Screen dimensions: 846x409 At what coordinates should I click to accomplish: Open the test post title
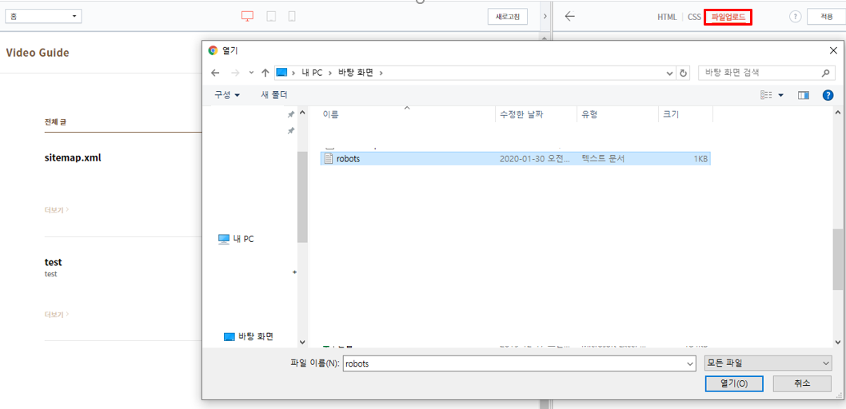53,263
